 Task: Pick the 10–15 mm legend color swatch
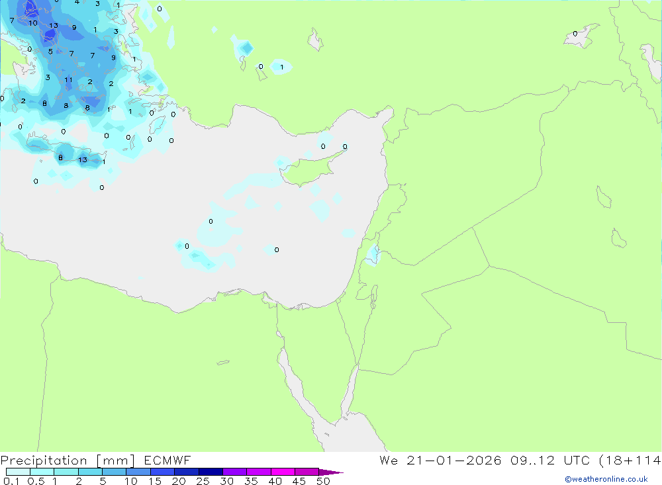138,472
